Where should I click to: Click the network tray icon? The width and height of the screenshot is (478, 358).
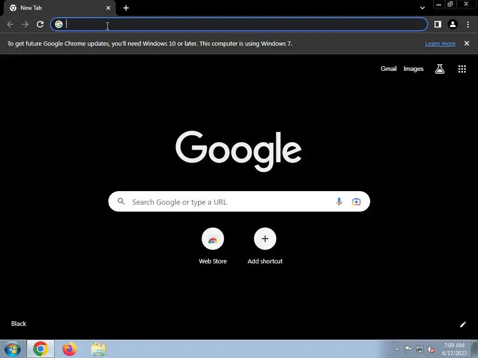[420, 349]
